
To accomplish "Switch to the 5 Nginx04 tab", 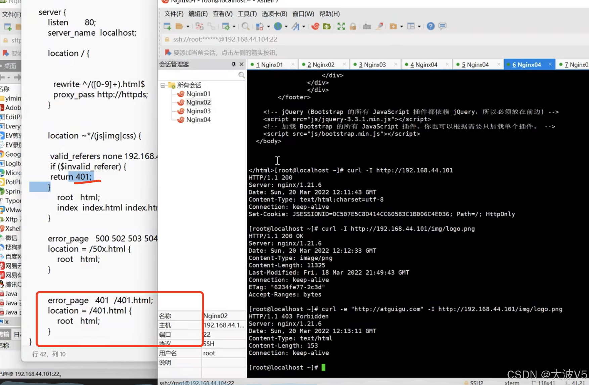I will click(475, 65).
